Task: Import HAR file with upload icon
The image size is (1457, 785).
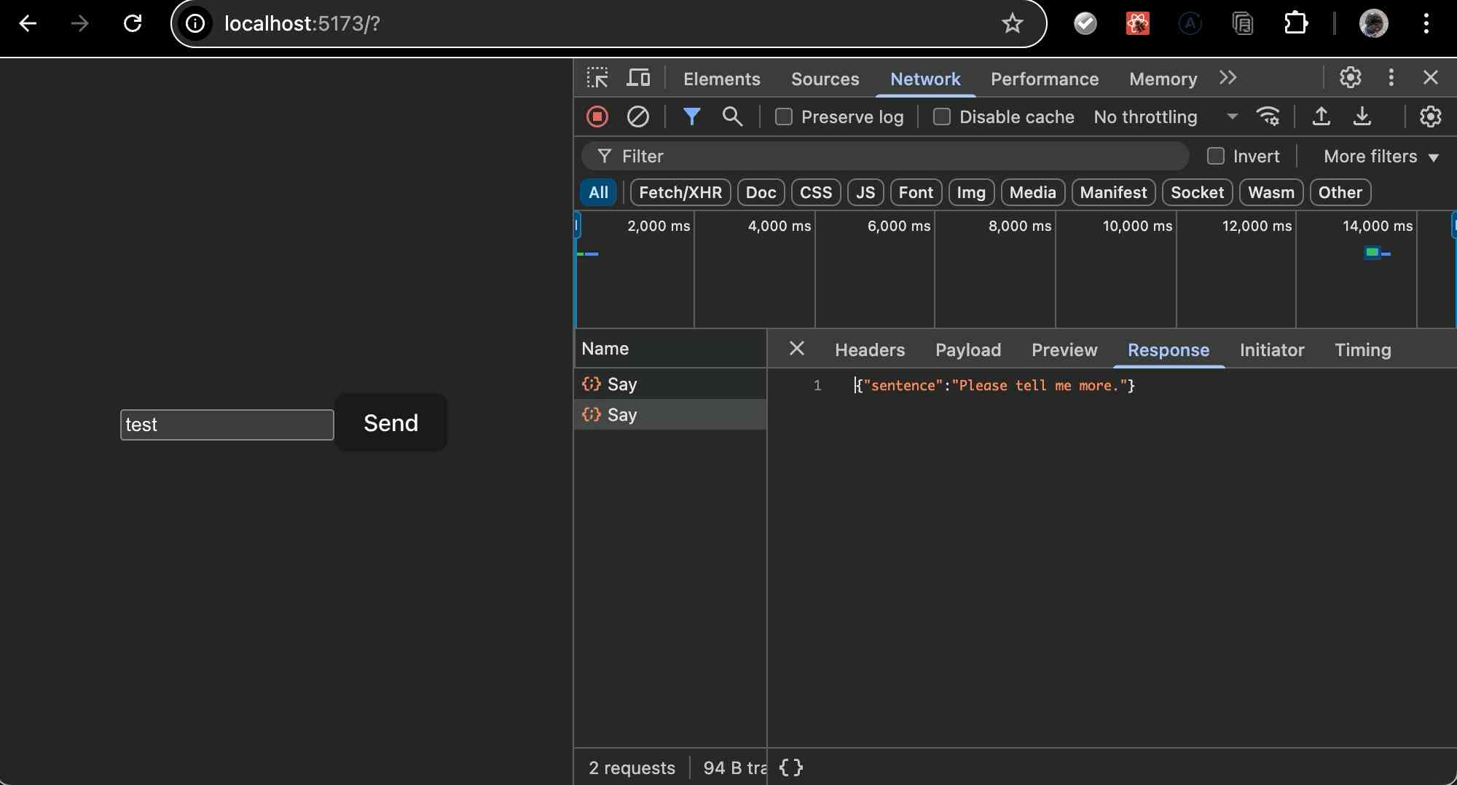Action: point(1321,117)
